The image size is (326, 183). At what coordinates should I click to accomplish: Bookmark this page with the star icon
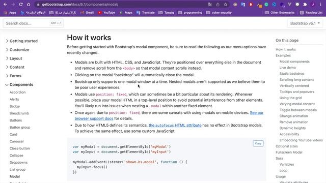(226, 5)
